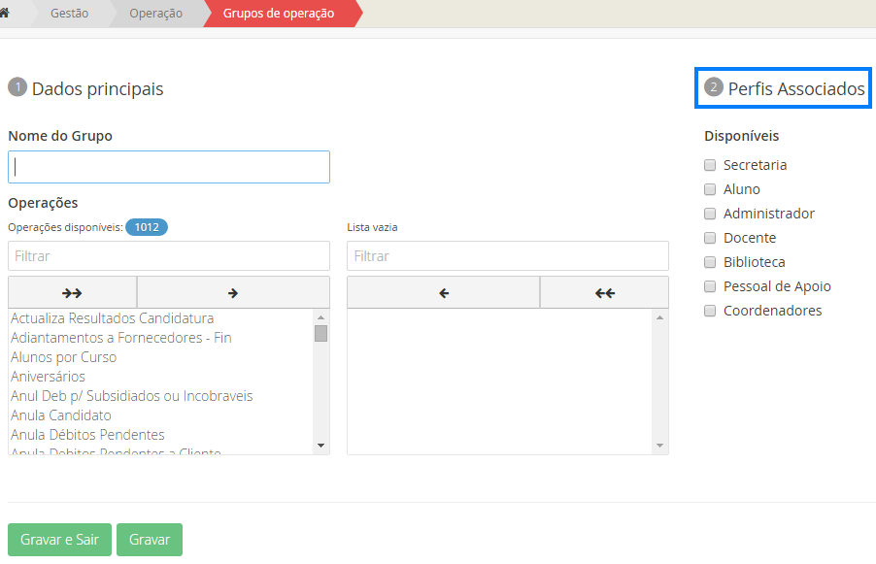This screenshot has width=876, height=564.
Task: Click the home icon in breadcrumb
Action: click(5, 14)
